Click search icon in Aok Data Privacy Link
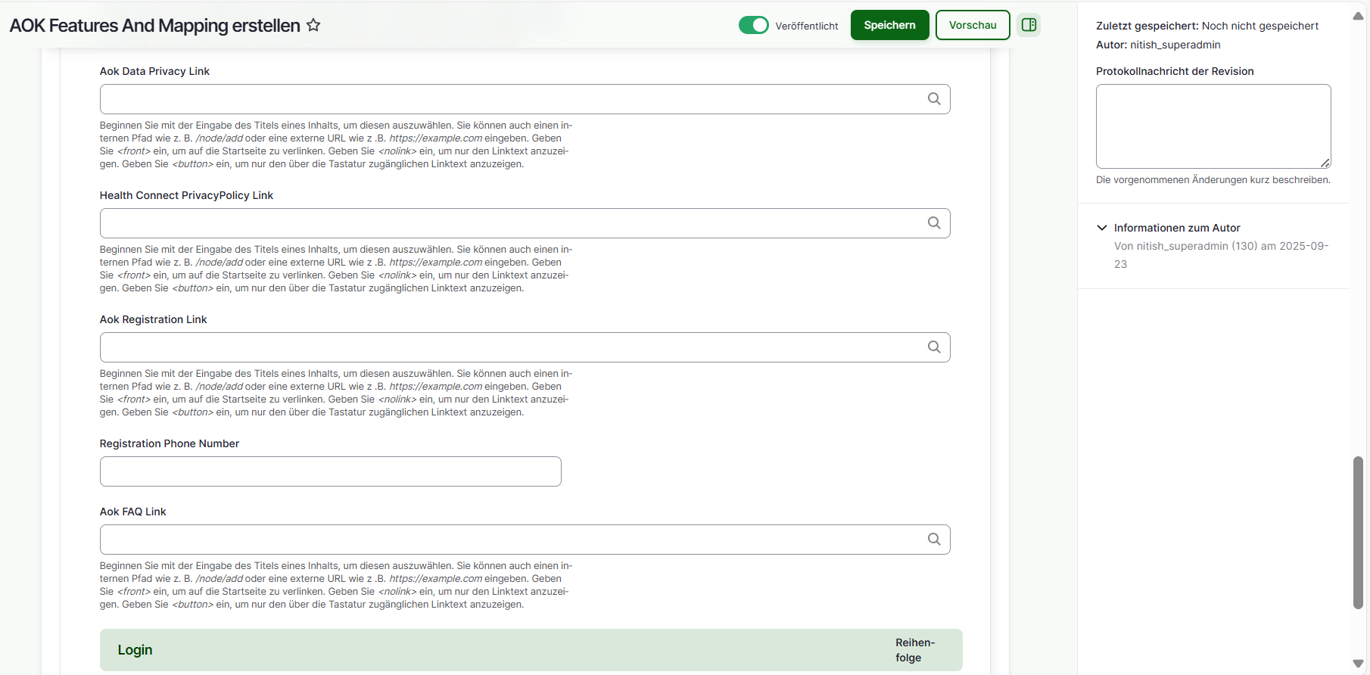Image resolution: width=1370 pixels, height=675 pixels. tap(934, 99)
